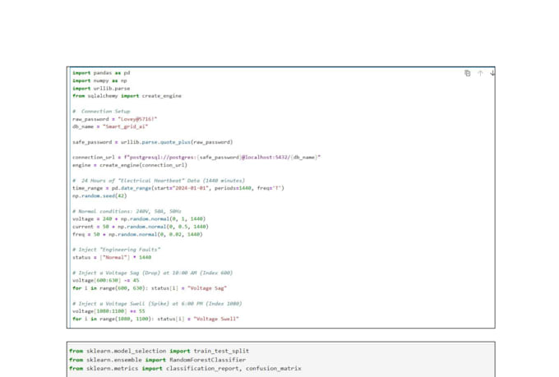
Task: Click the time_range pd.date_range line
Action: [178, 188]
